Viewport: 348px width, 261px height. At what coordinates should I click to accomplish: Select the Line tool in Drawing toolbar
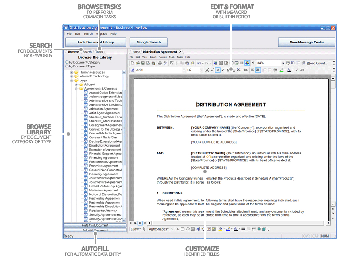172,229
